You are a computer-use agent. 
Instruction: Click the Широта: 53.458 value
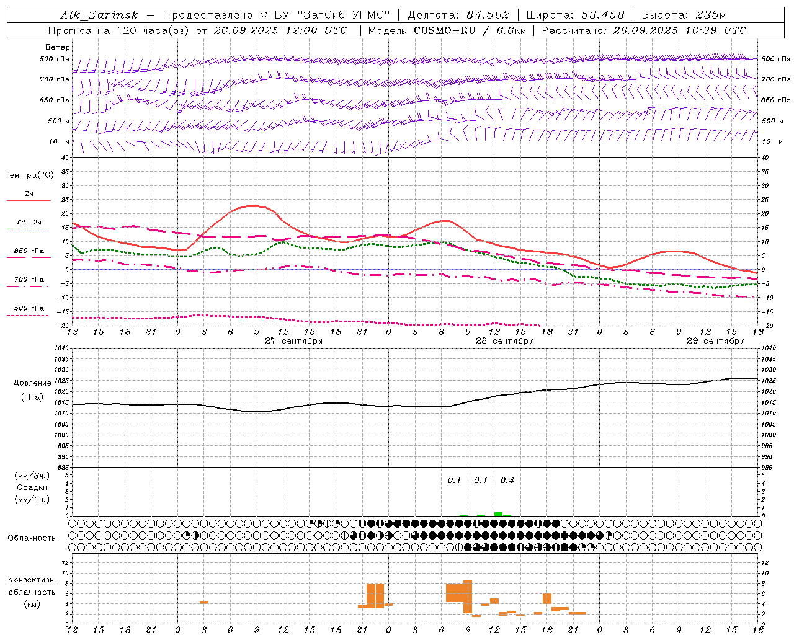(575, 15)
